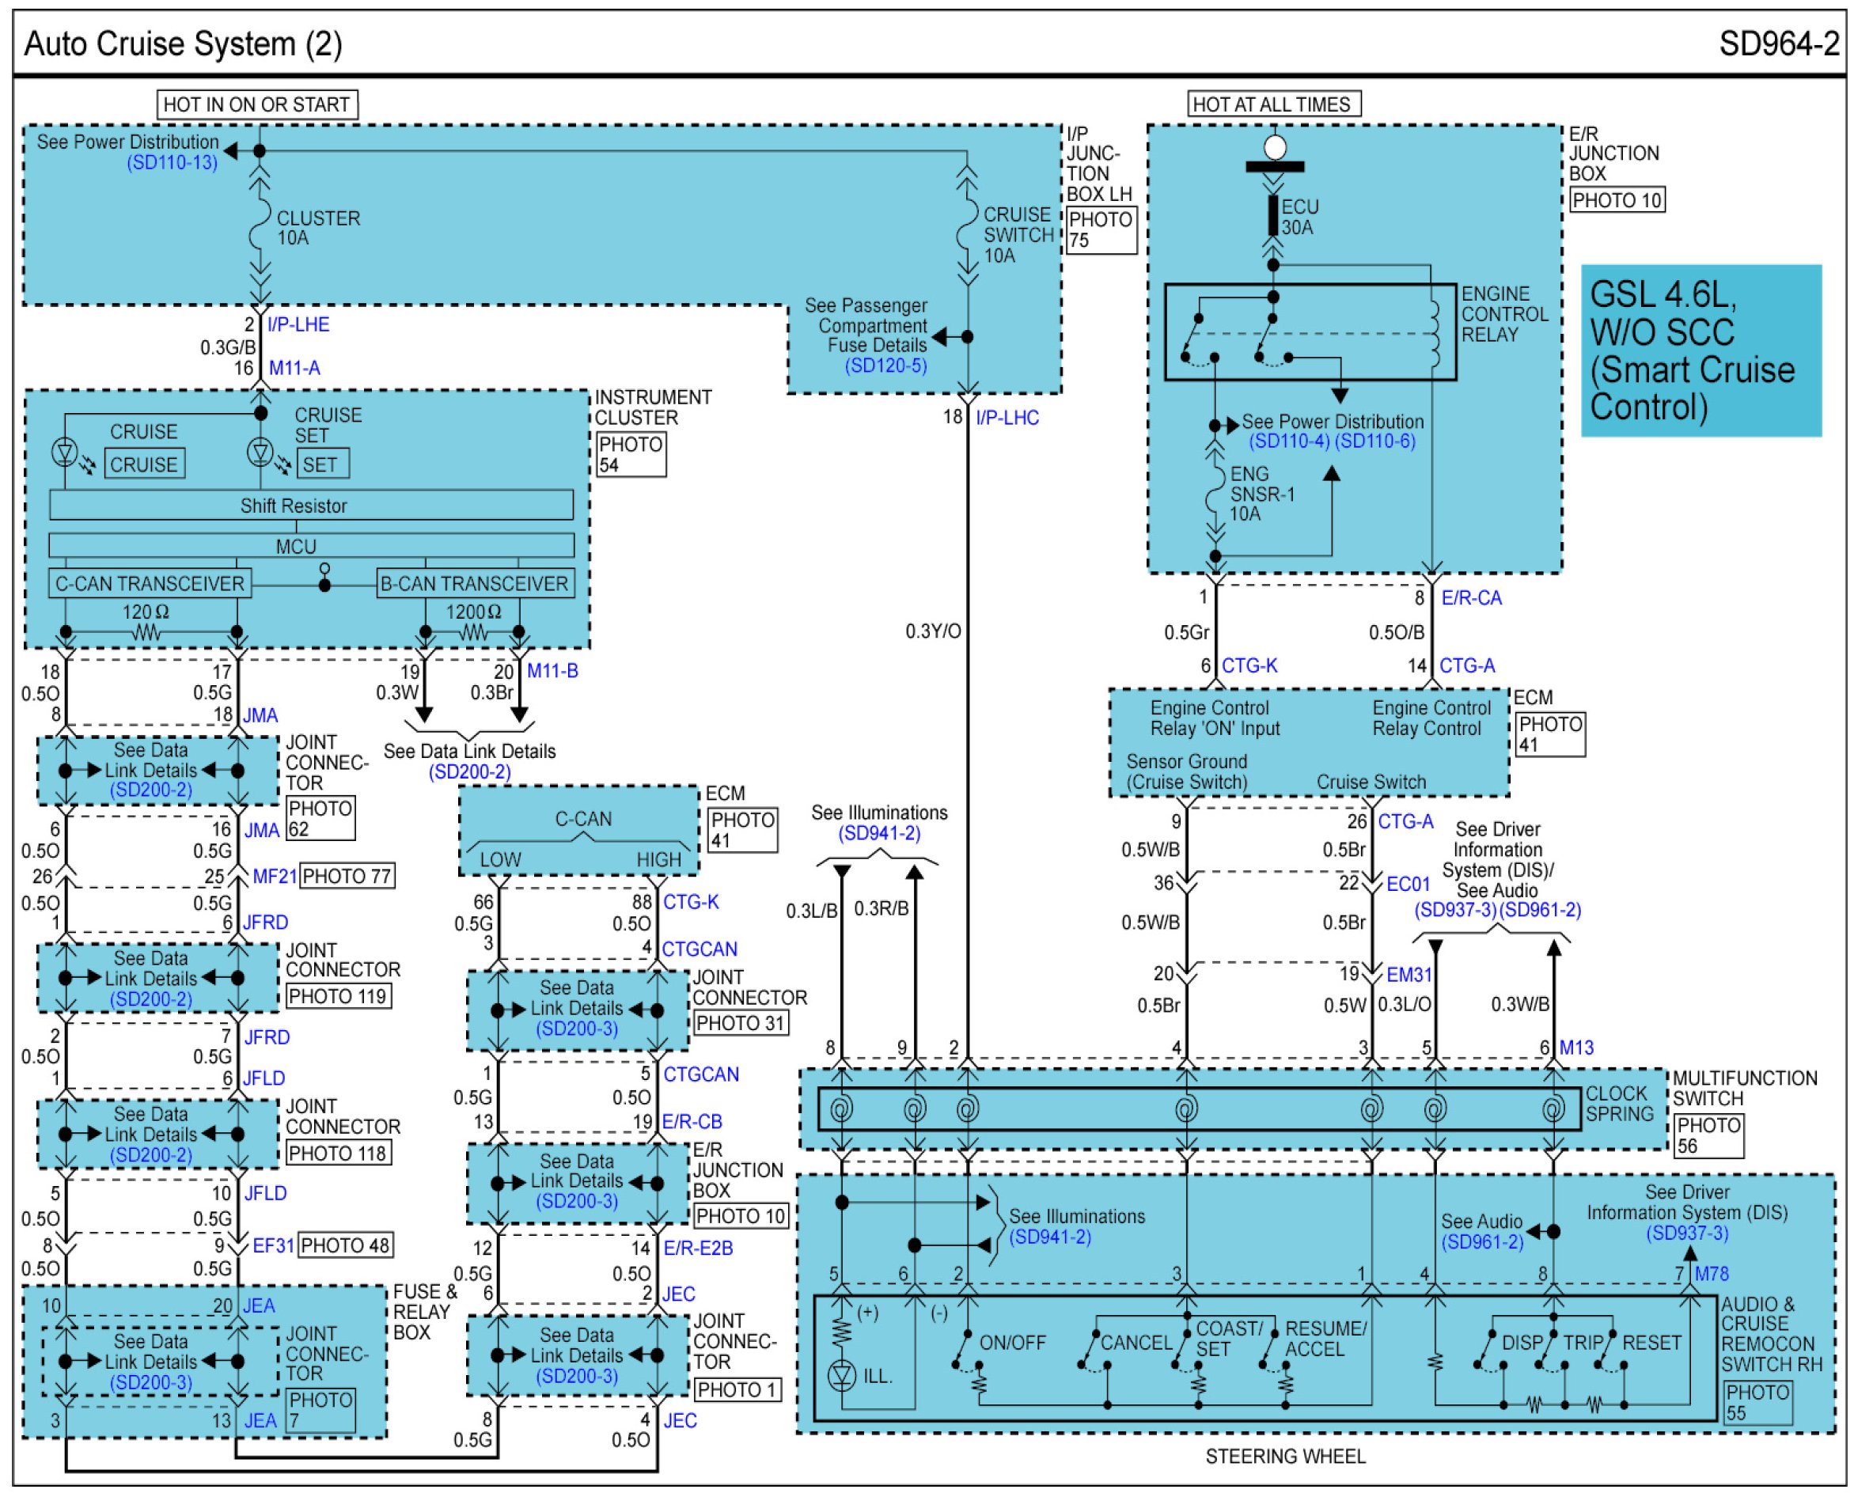Click the CLUSTER 10A fuse symbol
The image size is (1854, 1493).
point(259,226)
